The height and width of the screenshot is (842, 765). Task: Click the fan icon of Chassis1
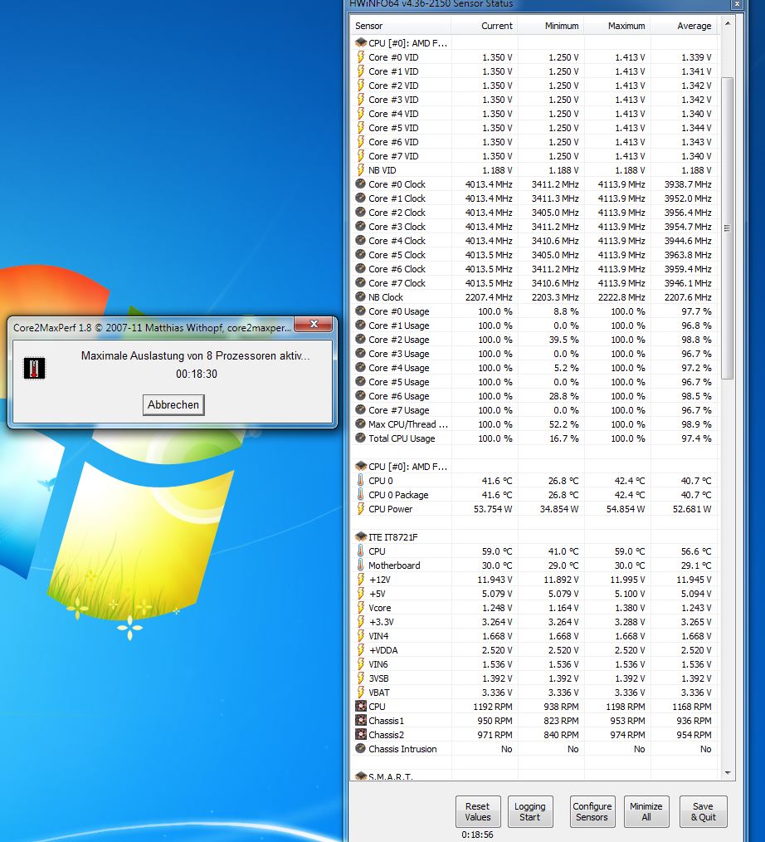360,720
